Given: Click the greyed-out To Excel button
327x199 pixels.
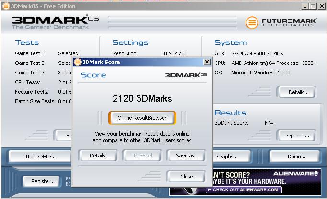Looking at the screenshot, I should pos(142,156).
